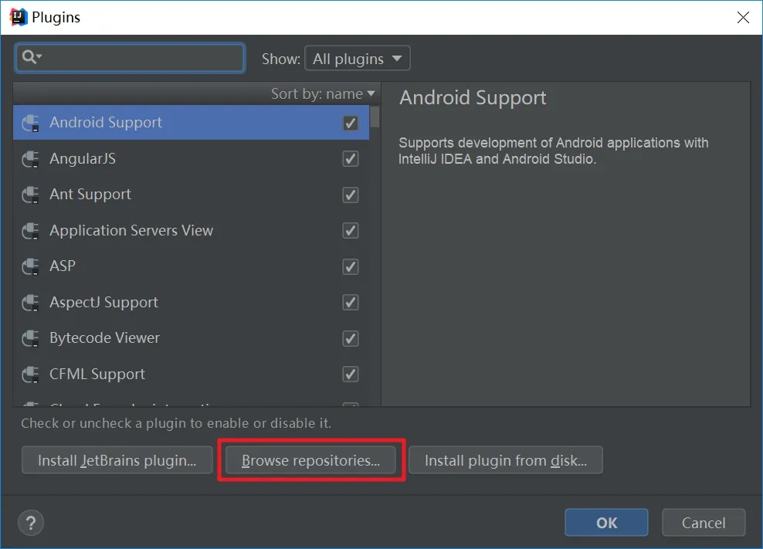Click the ASP plugin icon

click(31, 266)
